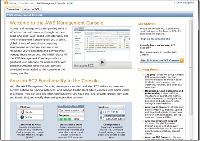The width and height of the screenshot is (200, 141).
Task: Click the orange arrow on Sign in button
Action: 181,60
